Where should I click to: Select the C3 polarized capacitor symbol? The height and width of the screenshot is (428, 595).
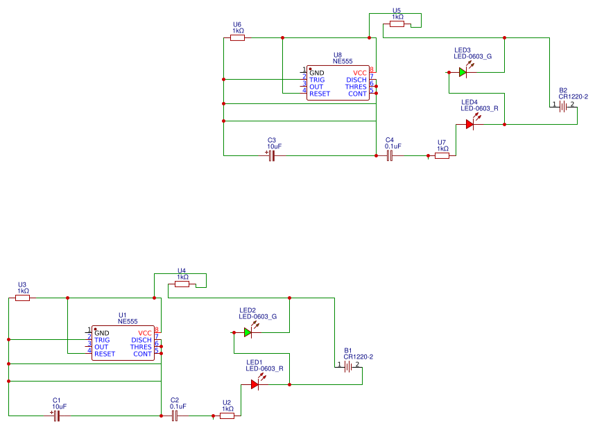pyautogui.click(x=271, y=155)
